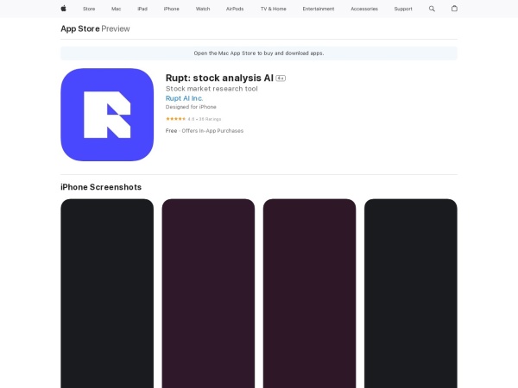The height and width of the screenshot is (388, 518).
Task: Open the Entertainment menu item
Action: pos(318,9)
